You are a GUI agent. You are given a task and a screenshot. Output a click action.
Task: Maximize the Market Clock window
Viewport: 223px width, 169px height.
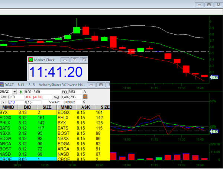(x=74, y=60)
